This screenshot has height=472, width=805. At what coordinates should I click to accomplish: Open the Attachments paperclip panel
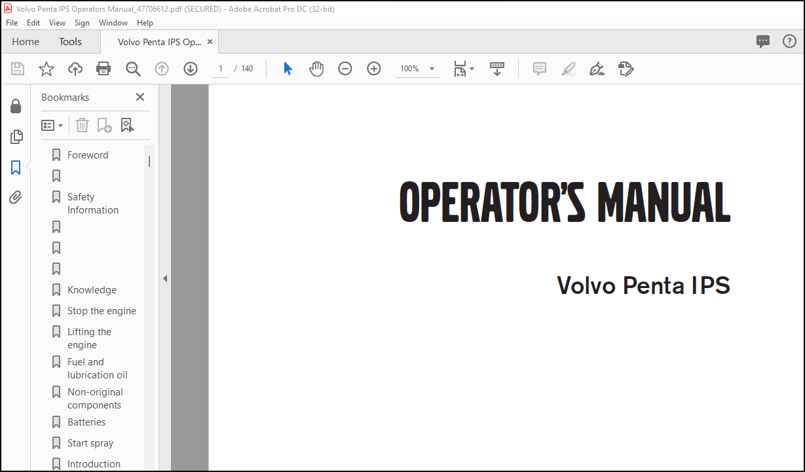(x=16, y=198)
